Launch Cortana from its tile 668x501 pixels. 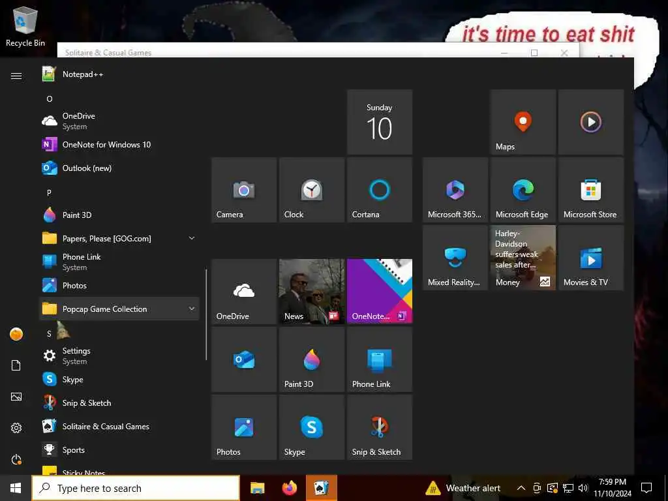click(x=380, y=190)
